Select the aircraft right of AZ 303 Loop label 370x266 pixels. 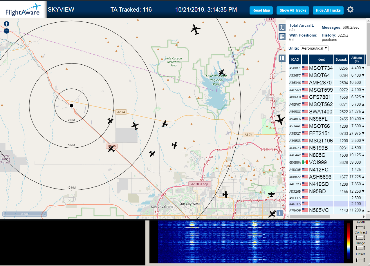point(225,194)
